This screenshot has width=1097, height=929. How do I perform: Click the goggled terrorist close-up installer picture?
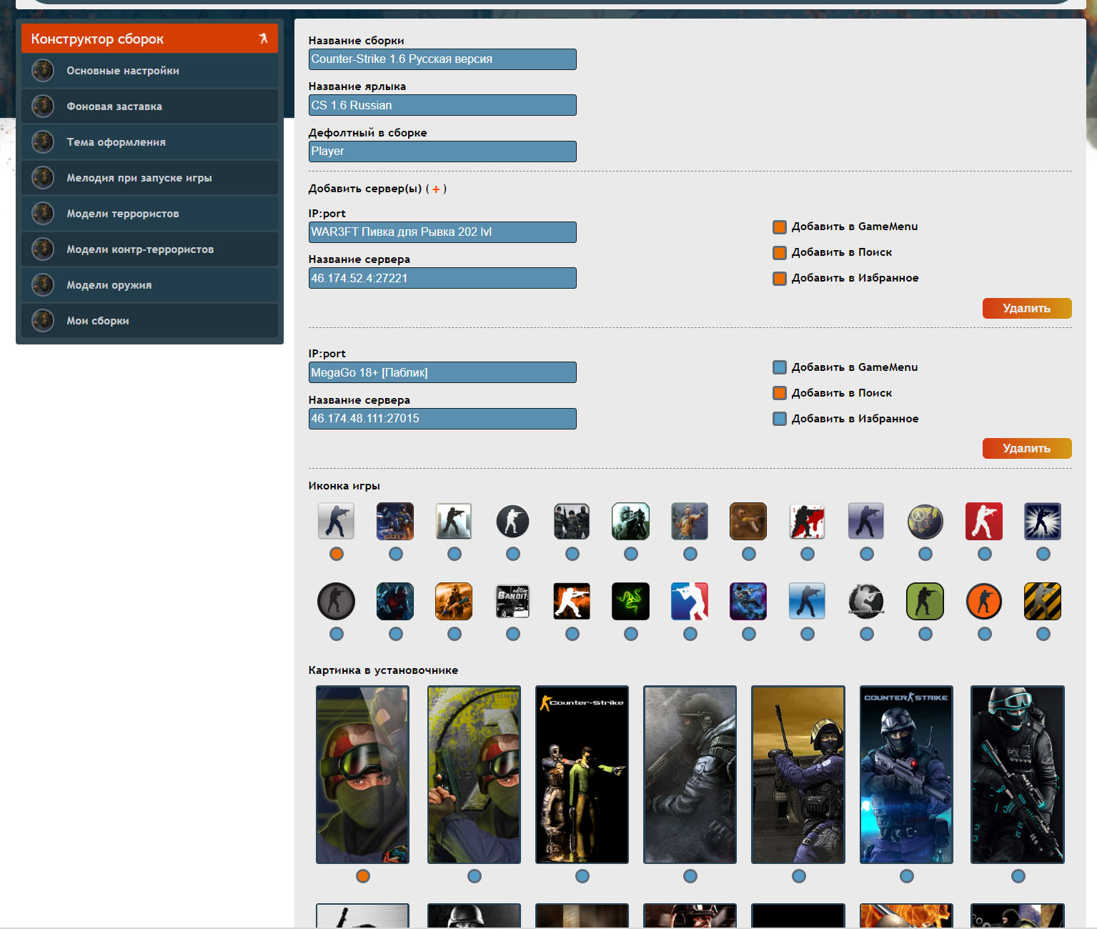click(363, 775)
